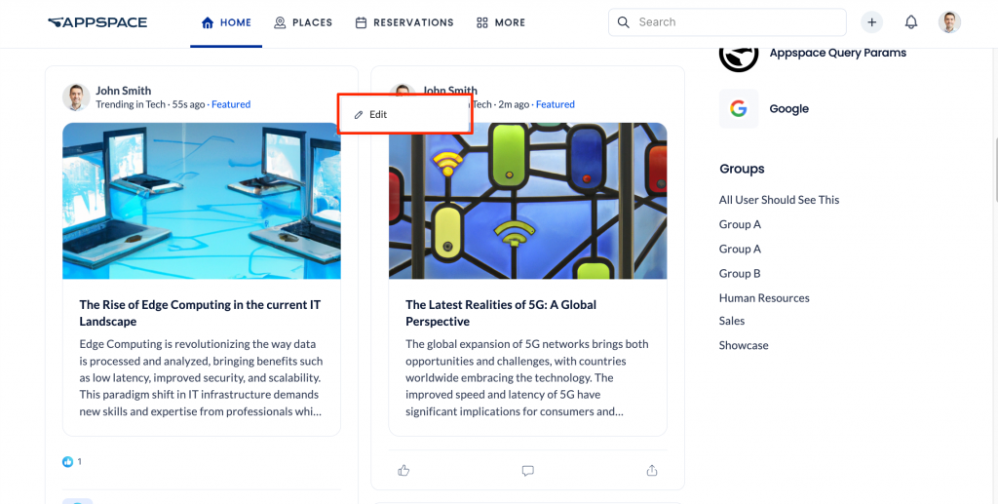Open All User Should See This group
Screen dimensions: 998x504
(779, 200)
